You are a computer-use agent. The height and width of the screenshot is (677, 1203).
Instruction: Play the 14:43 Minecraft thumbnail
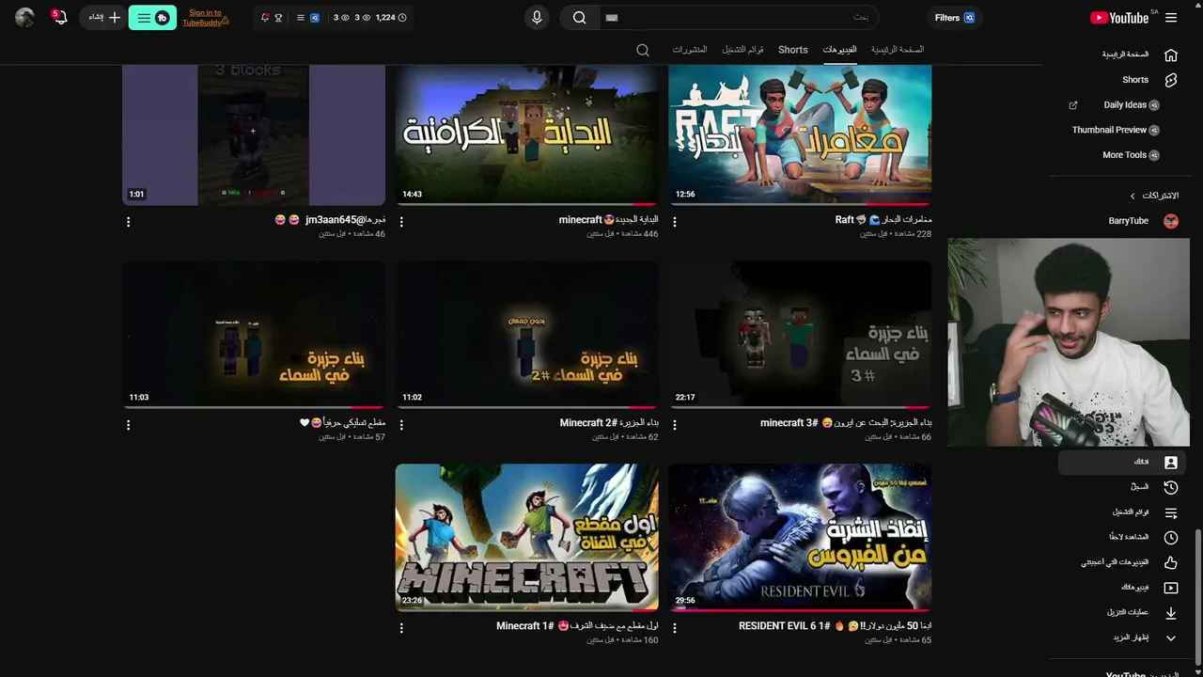[527, 134]
